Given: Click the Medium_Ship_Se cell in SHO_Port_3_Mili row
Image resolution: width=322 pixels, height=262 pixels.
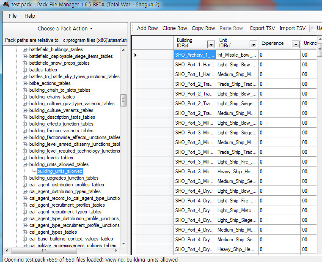Looking at the screenshot, I should pyautogui.click(x=237, y=181).
